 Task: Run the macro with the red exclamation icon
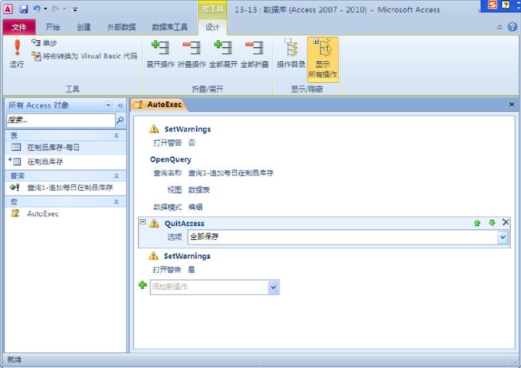click(17, 53)
